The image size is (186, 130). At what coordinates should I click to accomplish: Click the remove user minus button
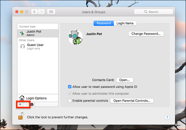coord(26,105)
